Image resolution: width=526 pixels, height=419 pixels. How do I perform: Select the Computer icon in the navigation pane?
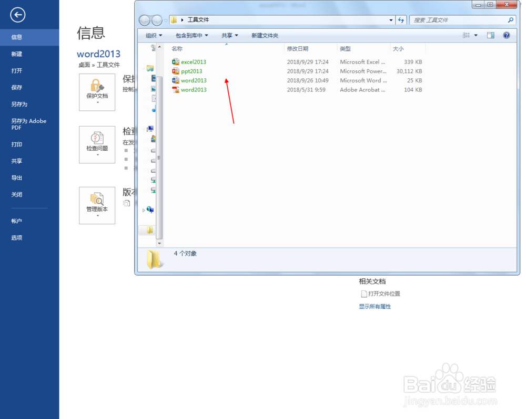[151, 128]
